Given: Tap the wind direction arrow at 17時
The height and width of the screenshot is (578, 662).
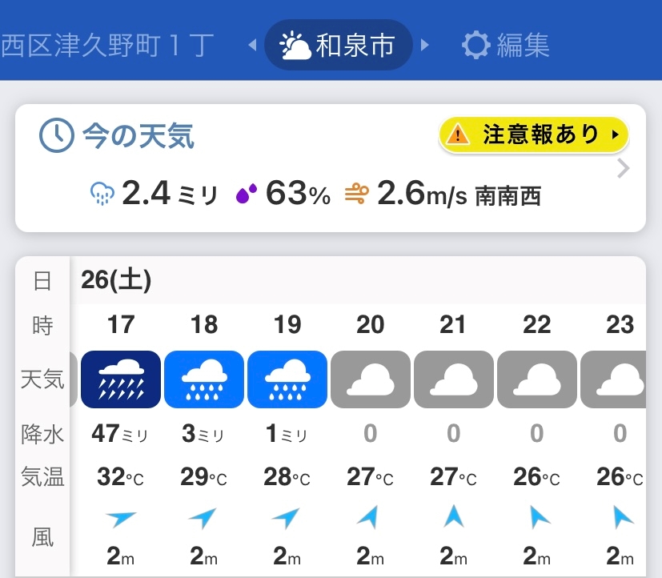Looking at the screenshot, I should tap(121, 519).
